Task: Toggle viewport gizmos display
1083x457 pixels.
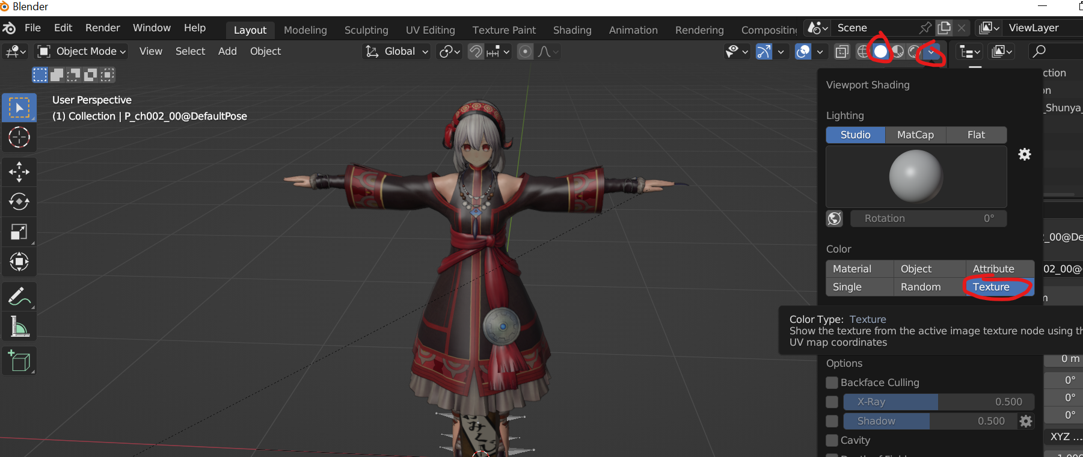Action: coord(764,52)
